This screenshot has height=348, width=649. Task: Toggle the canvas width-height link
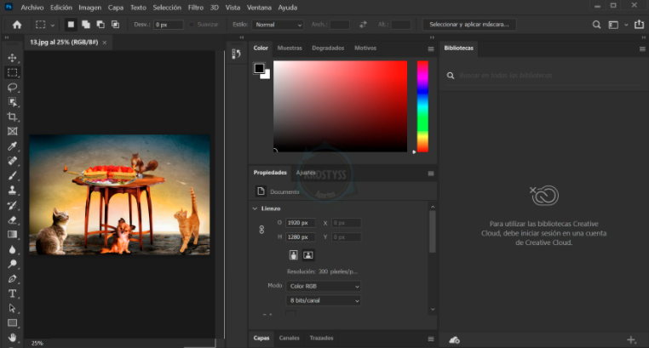(261, 230)
